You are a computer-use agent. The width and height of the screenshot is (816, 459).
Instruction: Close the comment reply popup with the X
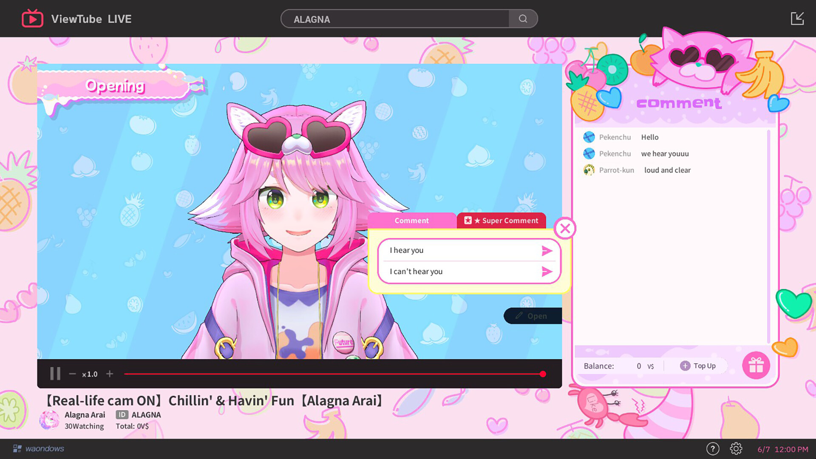566,229
